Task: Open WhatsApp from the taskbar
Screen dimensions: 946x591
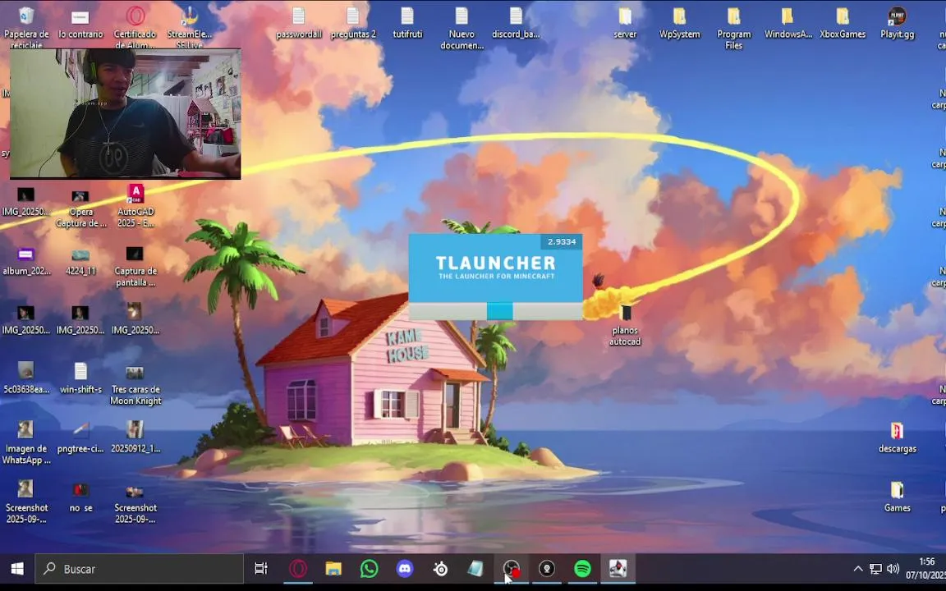Action: click(x=370, y=569)
